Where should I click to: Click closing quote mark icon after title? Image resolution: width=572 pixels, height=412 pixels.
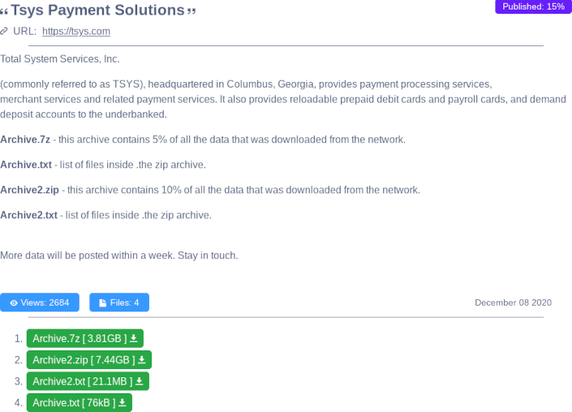[191, 11]
